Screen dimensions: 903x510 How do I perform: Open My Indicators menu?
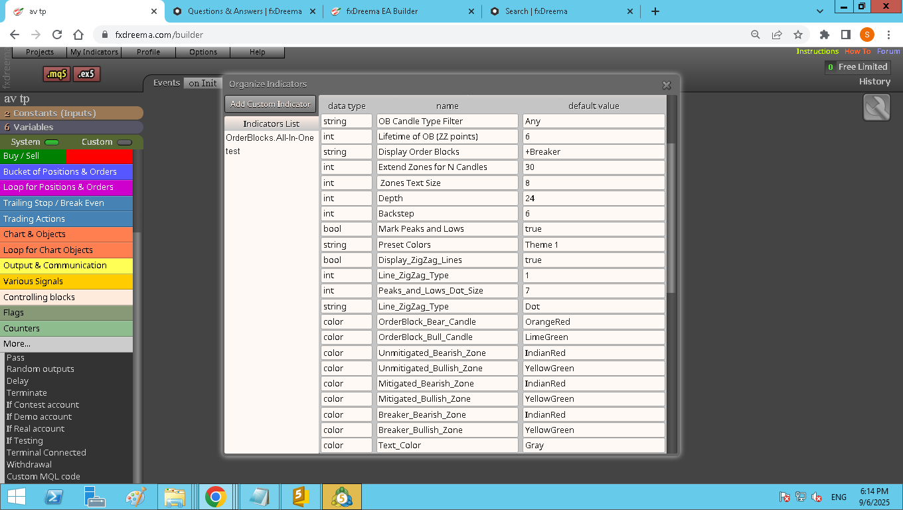point(94,52)
